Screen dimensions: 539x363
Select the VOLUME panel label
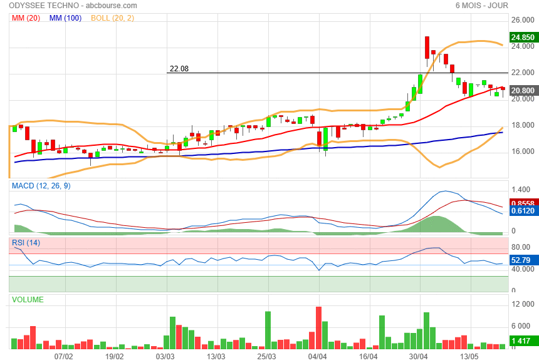pyautogui.click(x=28, y=300)
